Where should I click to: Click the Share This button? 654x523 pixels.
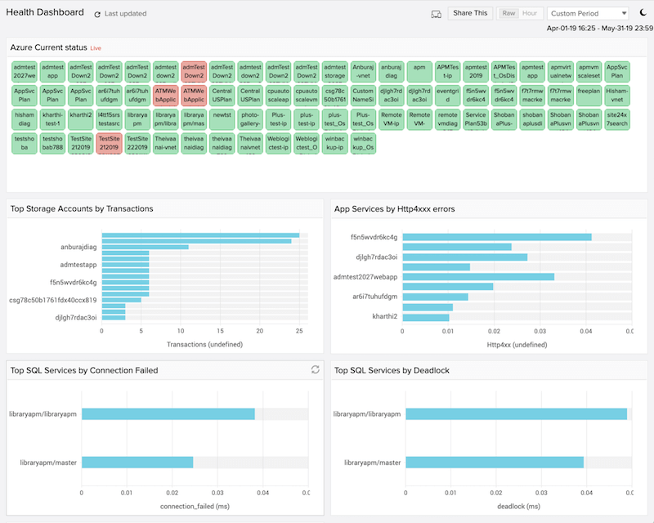click(470, 13)
